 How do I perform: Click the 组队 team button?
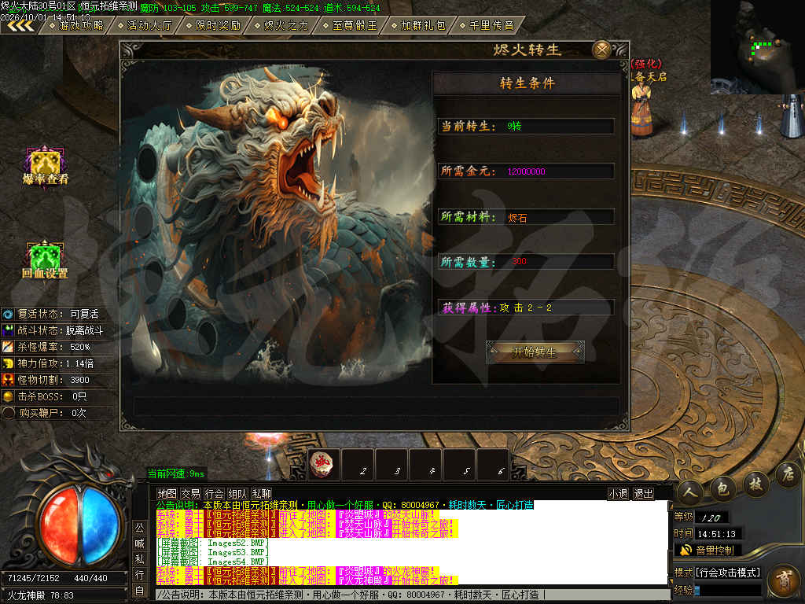click(x=237, y=494)
